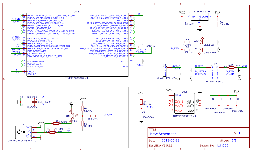Viewport: 255px width, 153px height.
Task: Select resistor R6 symbol
Action: pyautogui.click(x=83, y=123)
